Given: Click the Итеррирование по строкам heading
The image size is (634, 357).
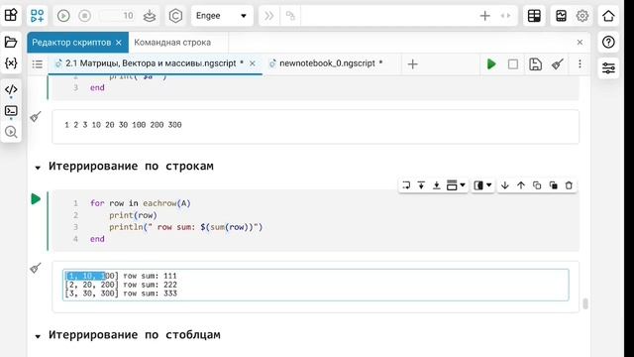Looking at the screenshot, I should click(131, 167).
